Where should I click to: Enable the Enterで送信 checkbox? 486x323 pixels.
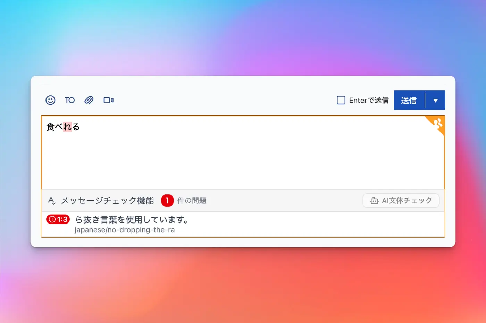pyautogui.click(x=341, y=100)
